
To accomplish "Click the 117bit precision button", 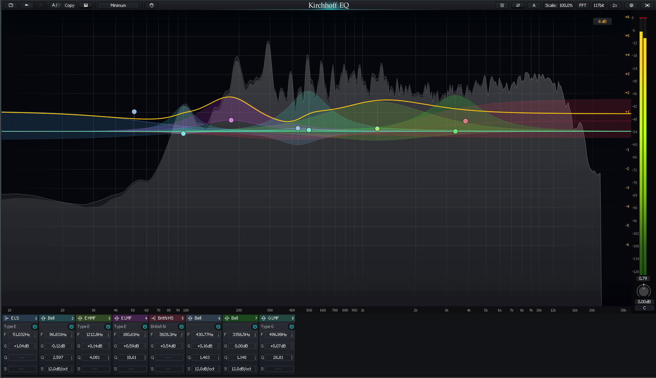I will pos(599,5).
